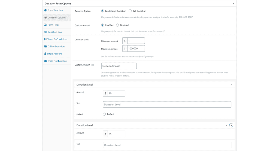The height and width of the screenshot is (151, 279).
Task: Click the Offline Donations folder icon
Action: 46,47
